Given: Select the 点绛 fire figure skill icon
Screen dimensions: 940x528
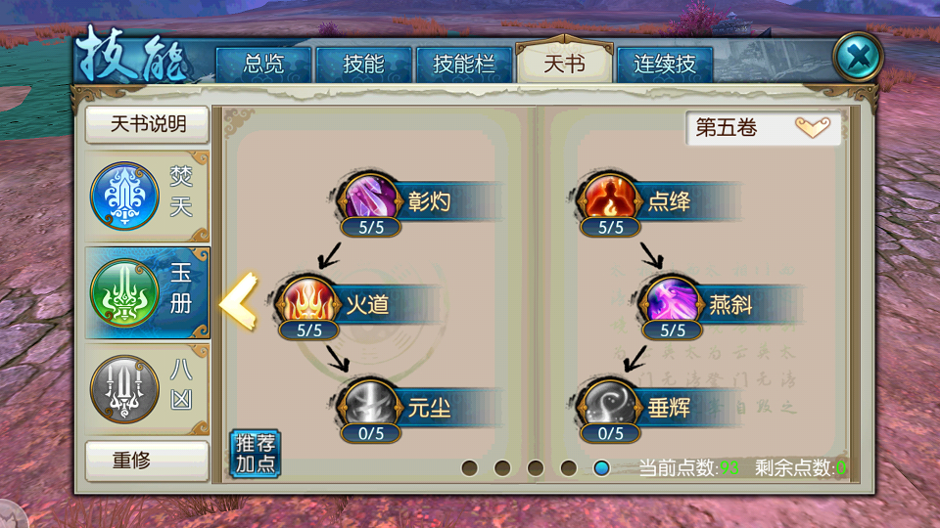Looking at the screenshot, I should point(610,198).
